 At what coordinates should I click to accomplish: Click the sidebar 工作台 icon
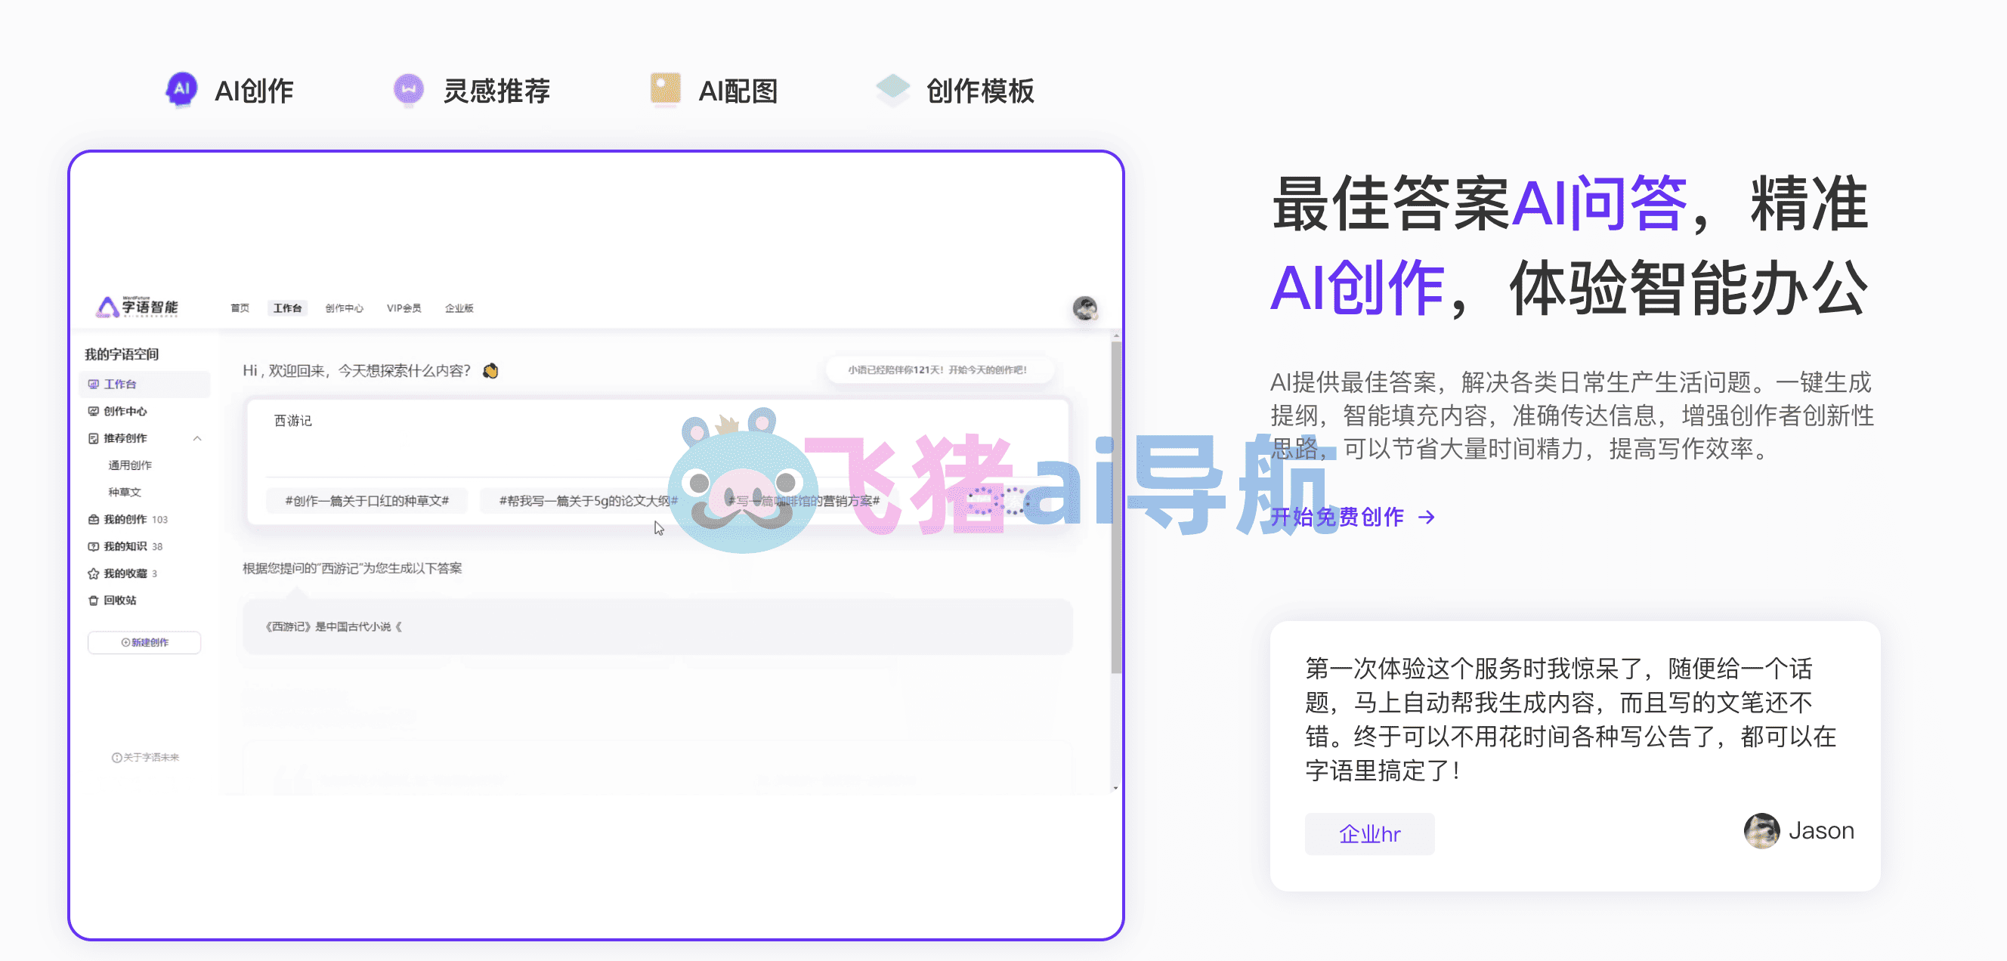94,384
